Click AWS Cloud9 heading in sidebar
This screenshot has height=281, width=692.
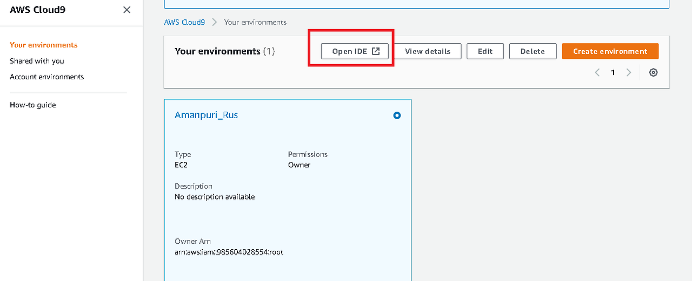pyautogui.click(x=38, y=9)
